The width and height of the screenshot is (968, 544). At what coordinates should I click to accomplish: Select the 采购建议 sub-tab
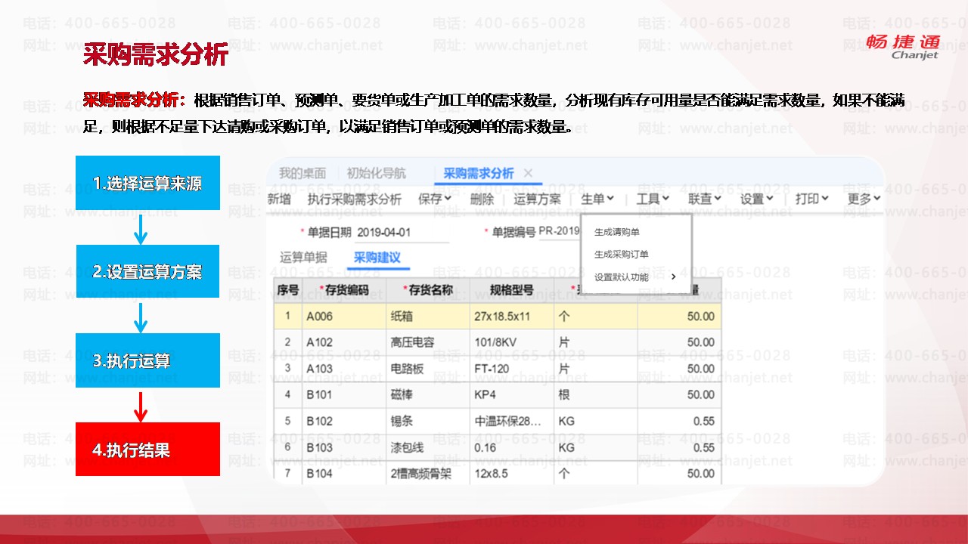[x=377, y=257]
